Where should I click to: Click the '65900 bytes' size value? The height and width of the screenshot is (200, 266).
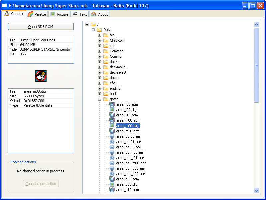34,96
